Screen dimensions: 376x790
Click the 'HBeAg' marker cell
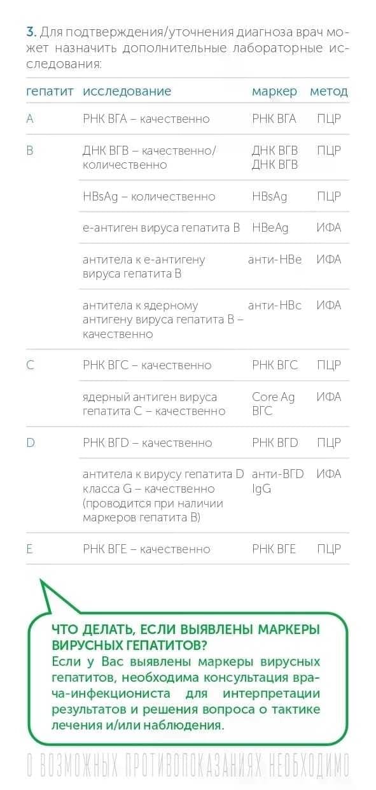click(x=270, y=228)
